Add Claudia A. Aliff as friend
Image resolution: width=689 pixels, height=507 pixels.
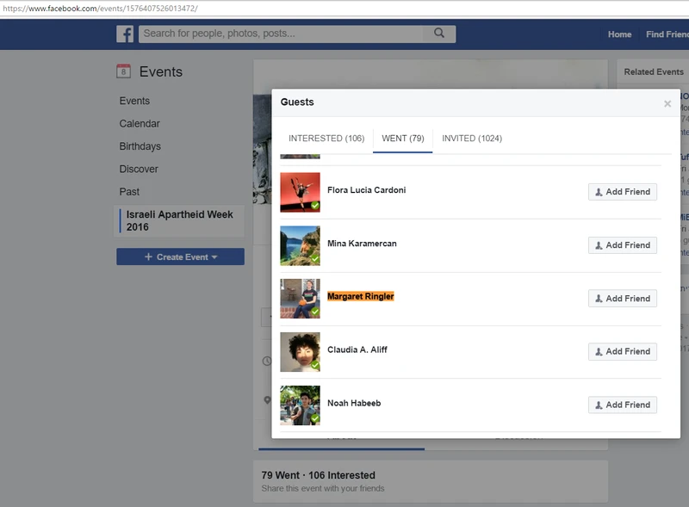click(x=622, y=351)
